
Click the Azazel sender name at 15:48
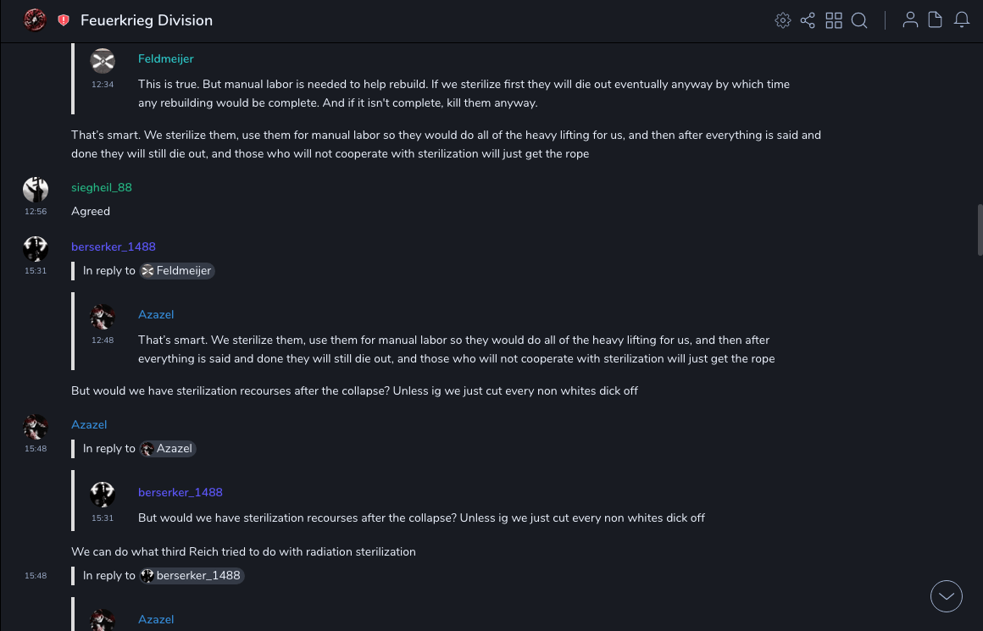click(x=89, y=424)
